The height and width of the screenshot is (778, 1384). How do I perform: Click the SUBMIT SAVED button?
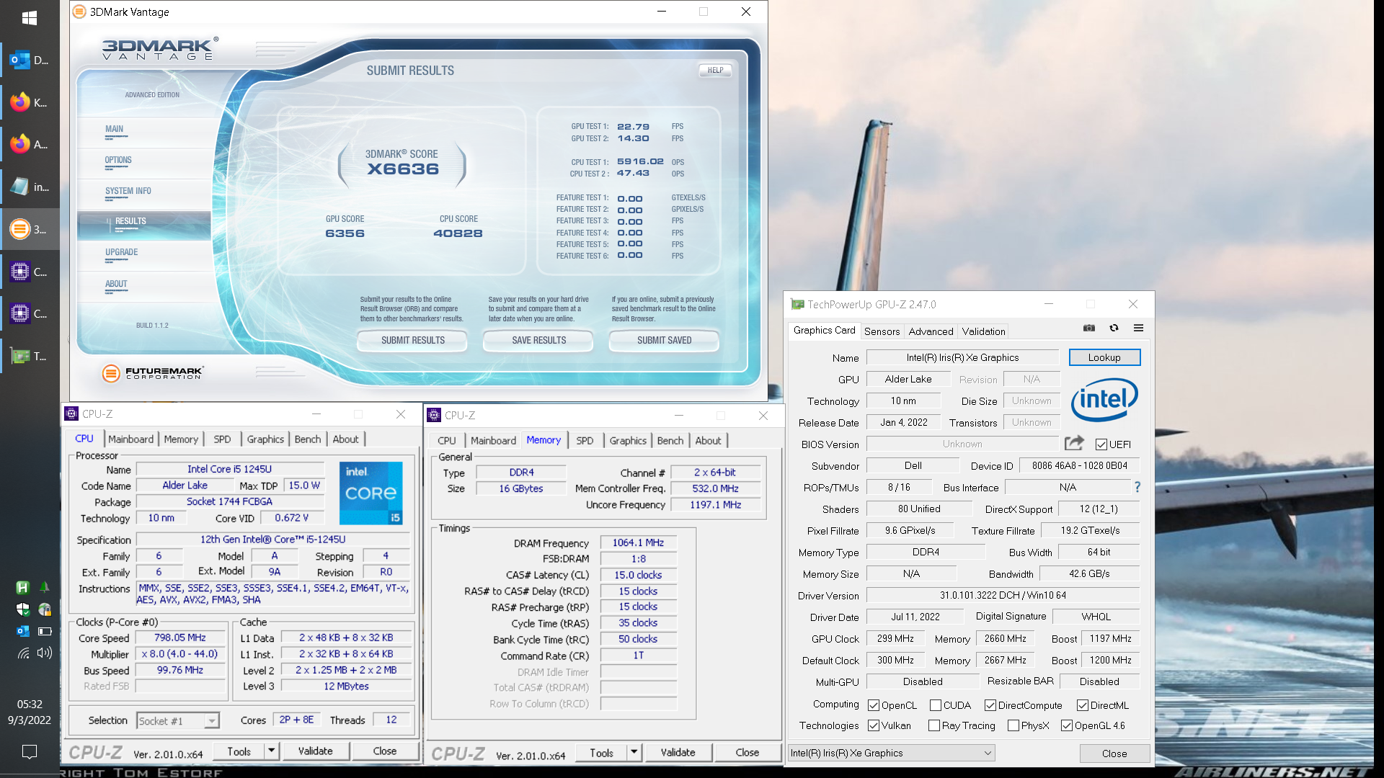pos(664,340)
